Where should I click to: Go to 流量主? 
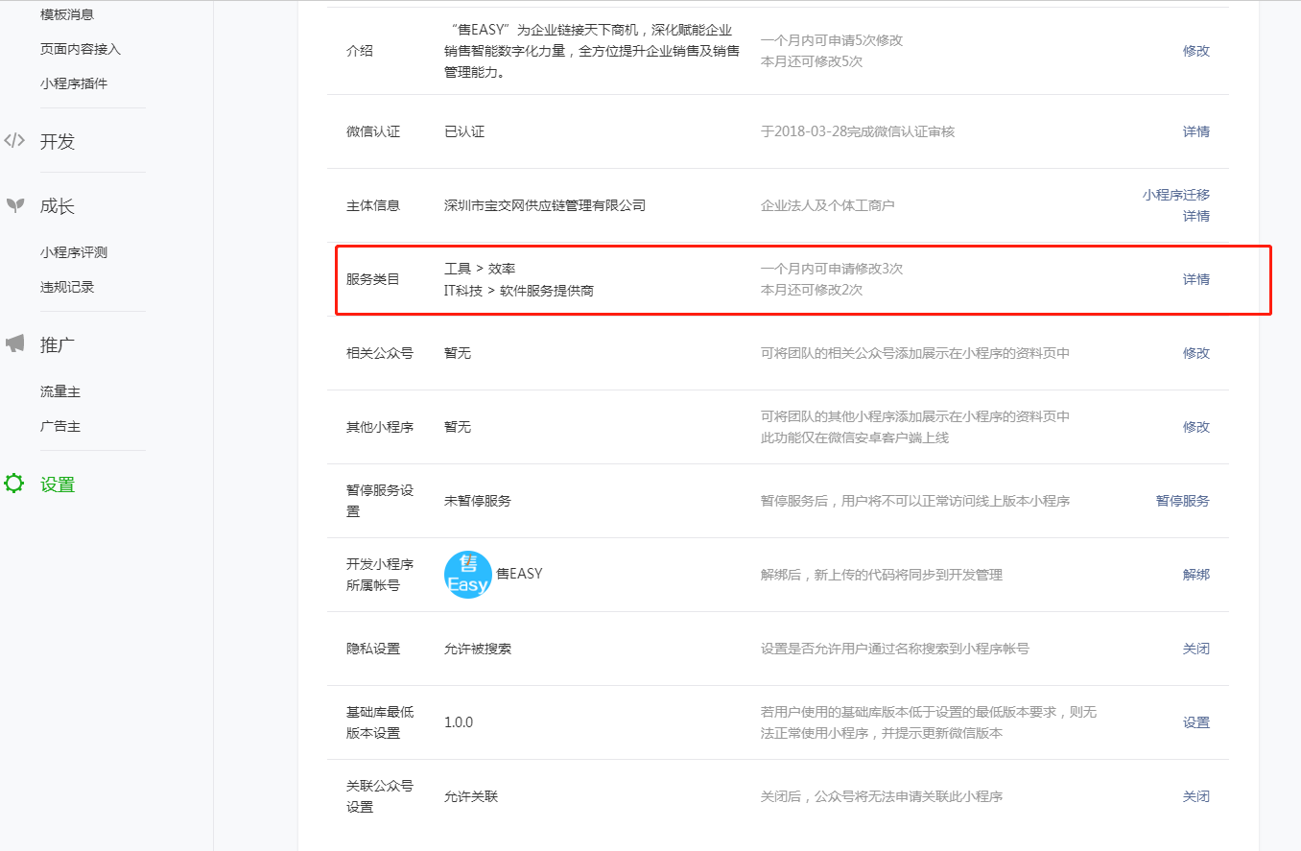click(60, 391)
